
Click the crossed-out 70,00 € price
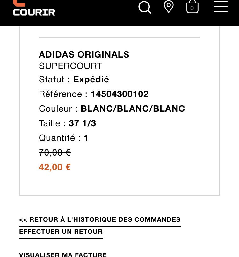(55, 153)
